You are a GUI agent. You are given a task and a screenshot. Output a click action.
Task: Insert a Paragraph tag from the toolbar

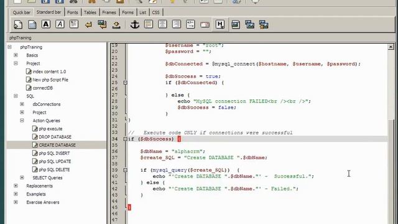coord(74,24)
